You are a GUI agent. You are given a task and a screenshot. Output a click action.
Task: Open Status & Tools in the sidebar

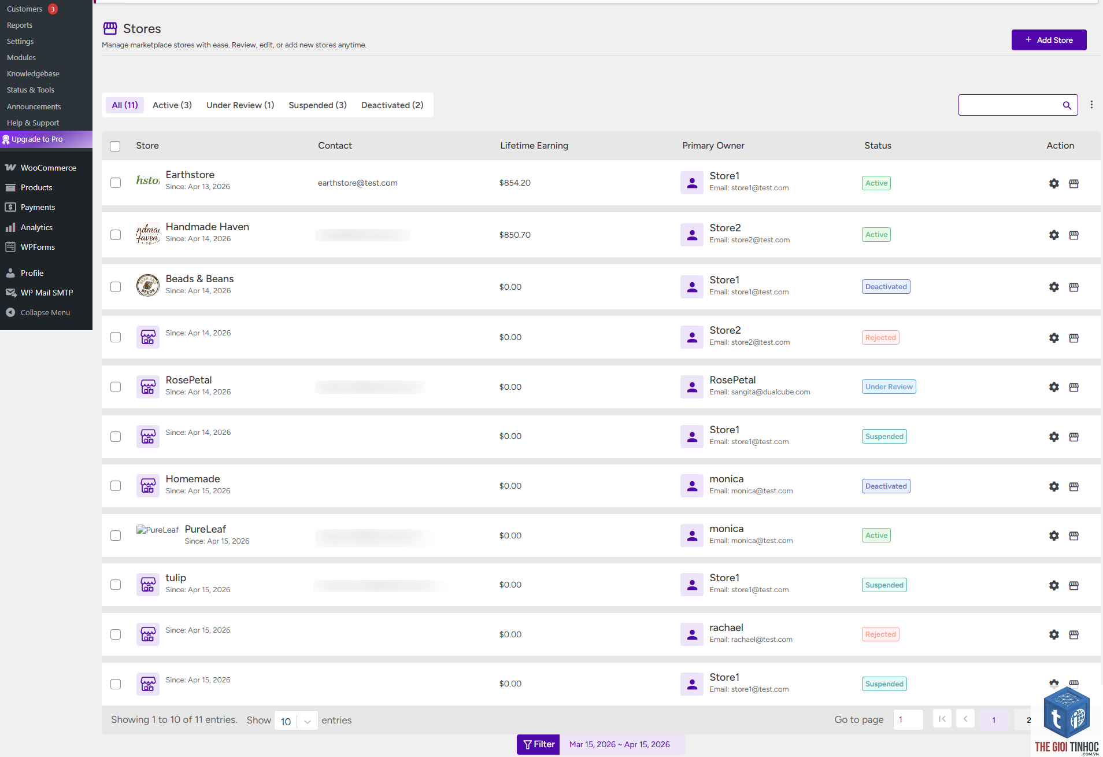(31, 90)
